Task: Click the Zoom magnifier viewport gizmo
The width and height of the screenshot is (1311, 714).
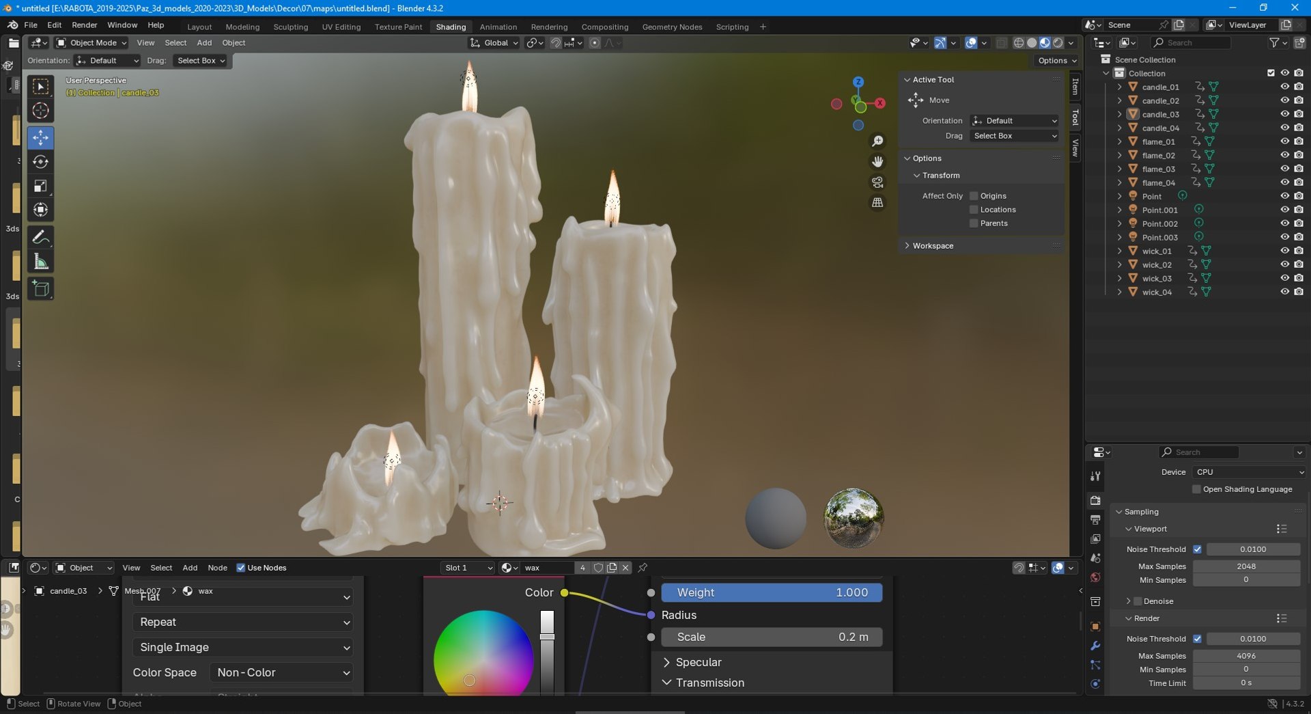Action: (877, 141)
